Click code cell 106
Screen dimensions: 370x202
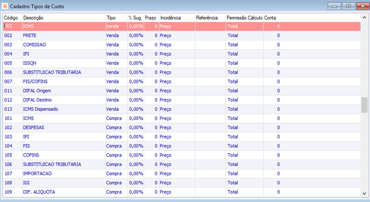click(x=12, y=164)
